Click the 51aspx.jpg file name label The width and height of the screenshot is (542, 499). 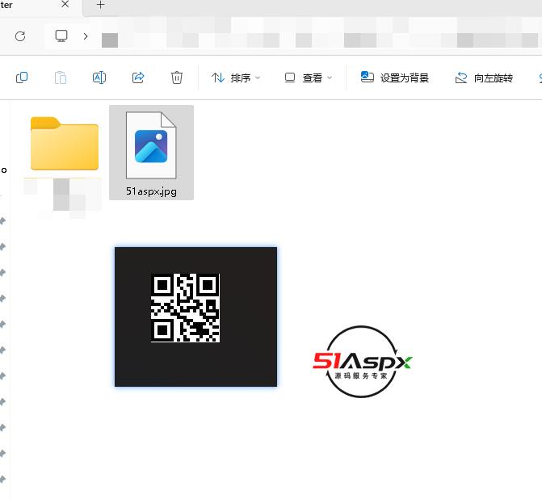tap(151, 191)
